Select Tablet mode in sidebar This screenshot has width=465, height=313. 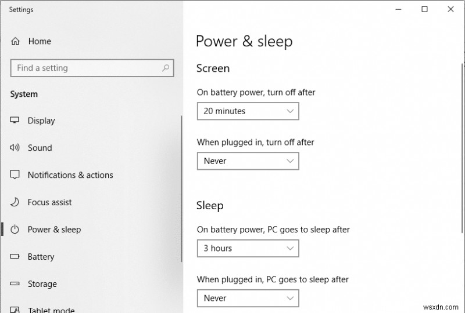[51, 310]
